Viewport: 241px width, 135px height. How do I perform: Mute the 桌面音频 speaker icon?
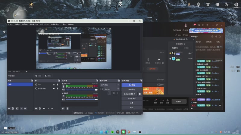point(63,99)
